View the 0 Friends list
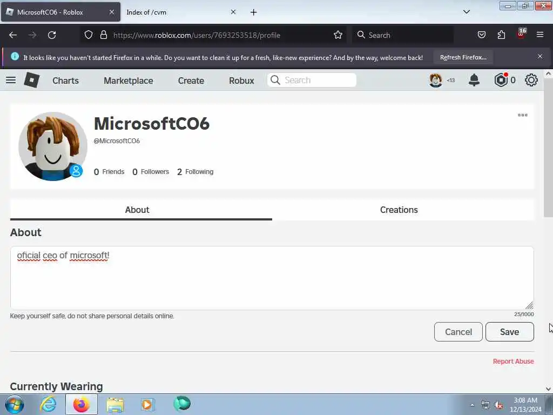Image resolution: width=553 pixels, height=415 pixels. [109, 172]
